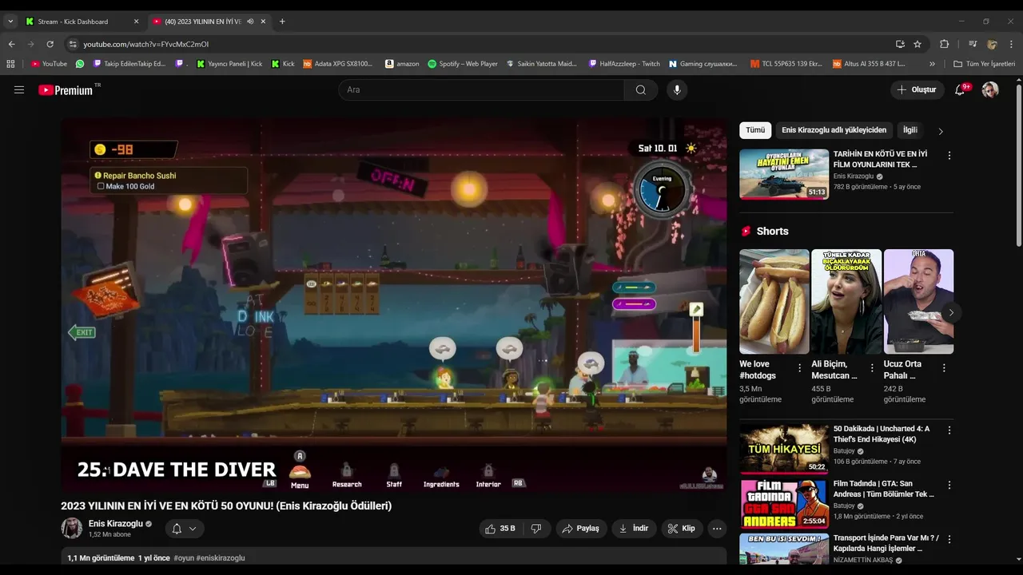Open a new browser tab

click(x=282, y=22)
